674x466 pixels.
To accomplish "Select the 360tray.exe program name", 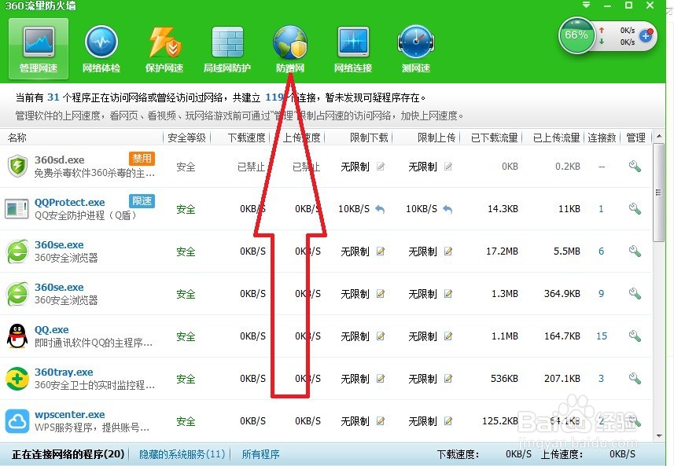I will 64,372.
